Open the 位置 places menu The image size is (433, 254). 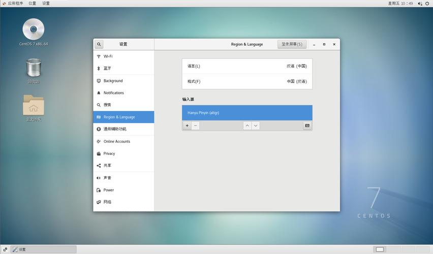click(x=33, y=4)
